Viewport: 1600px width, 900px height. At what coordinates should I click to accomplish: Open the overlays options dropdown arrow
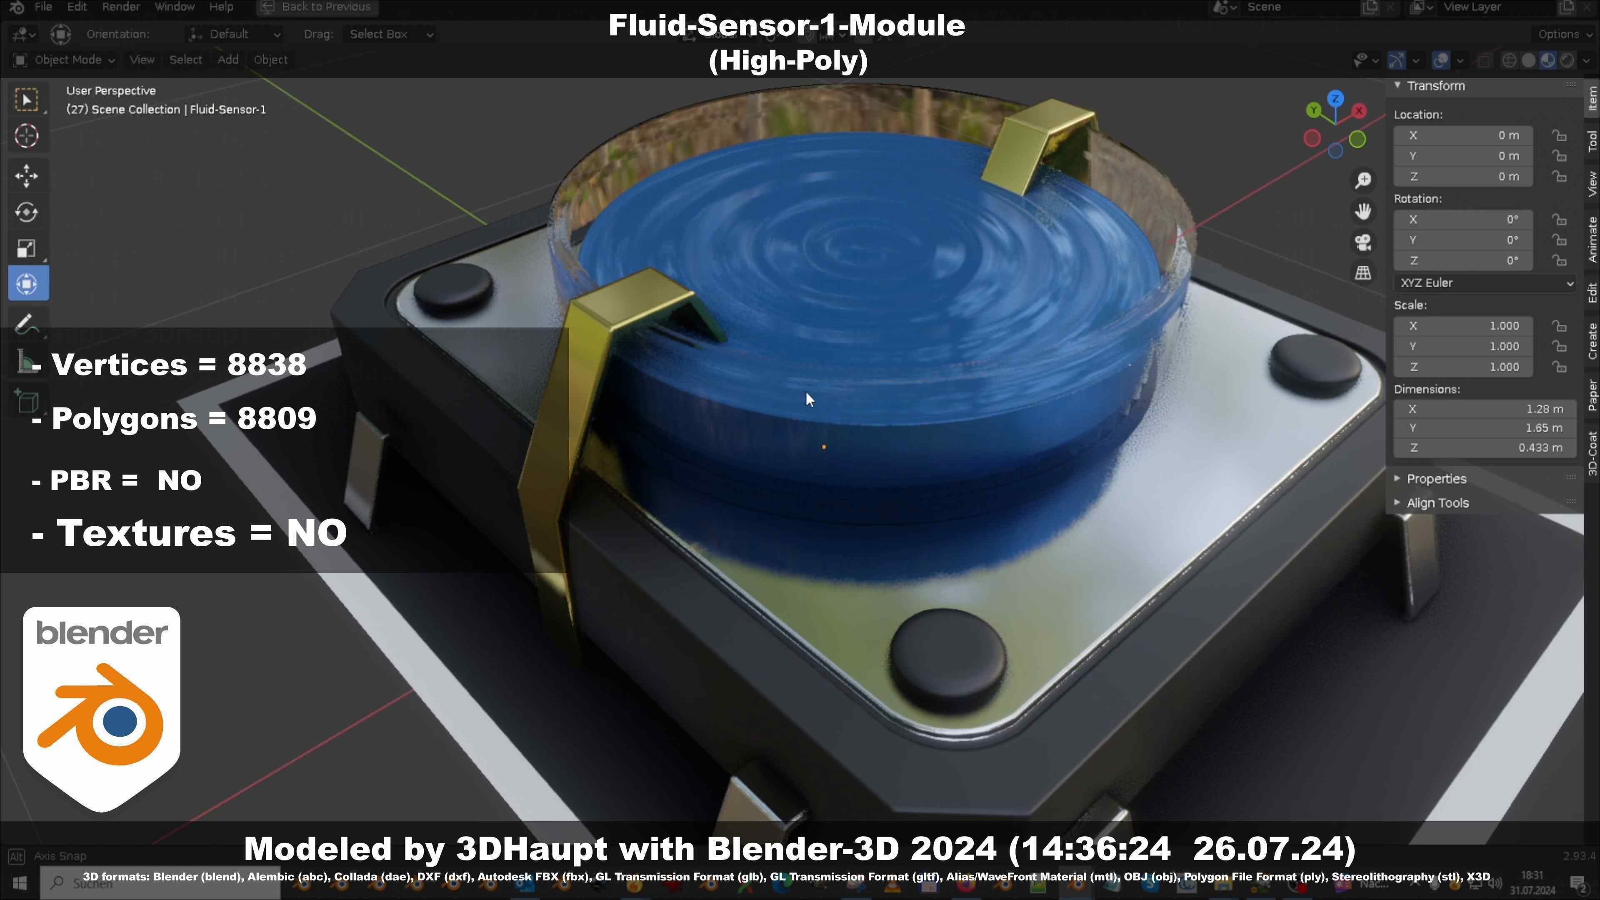pyautogui.click(x=1460, y=60)
